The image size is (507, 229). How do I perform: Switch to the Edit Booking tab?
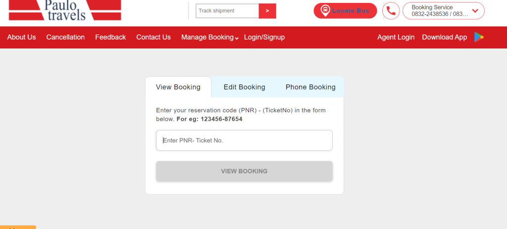245,87
